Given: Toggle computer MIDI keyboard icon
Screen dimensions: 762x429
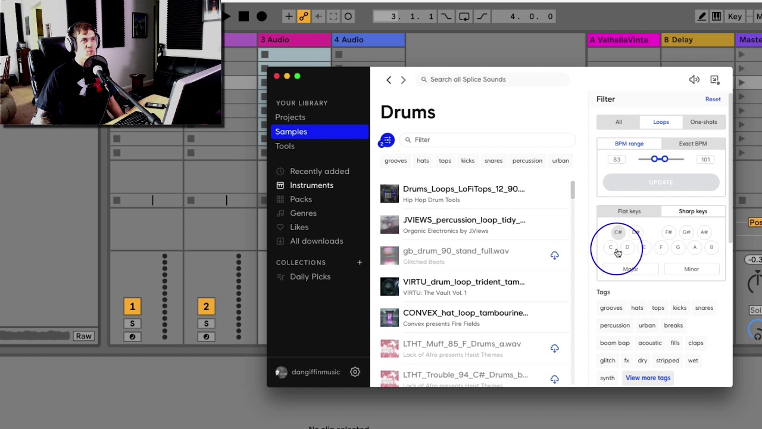Looking at the screenshot, I should tap(716, 16).
